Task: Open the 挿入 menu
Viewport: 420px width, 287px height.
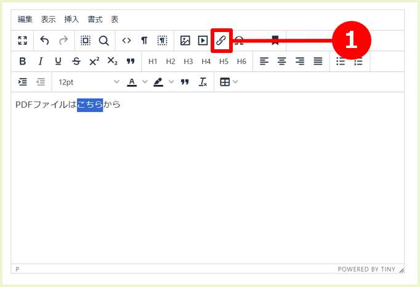Action: pyautogui.click(x=71, y=19)
